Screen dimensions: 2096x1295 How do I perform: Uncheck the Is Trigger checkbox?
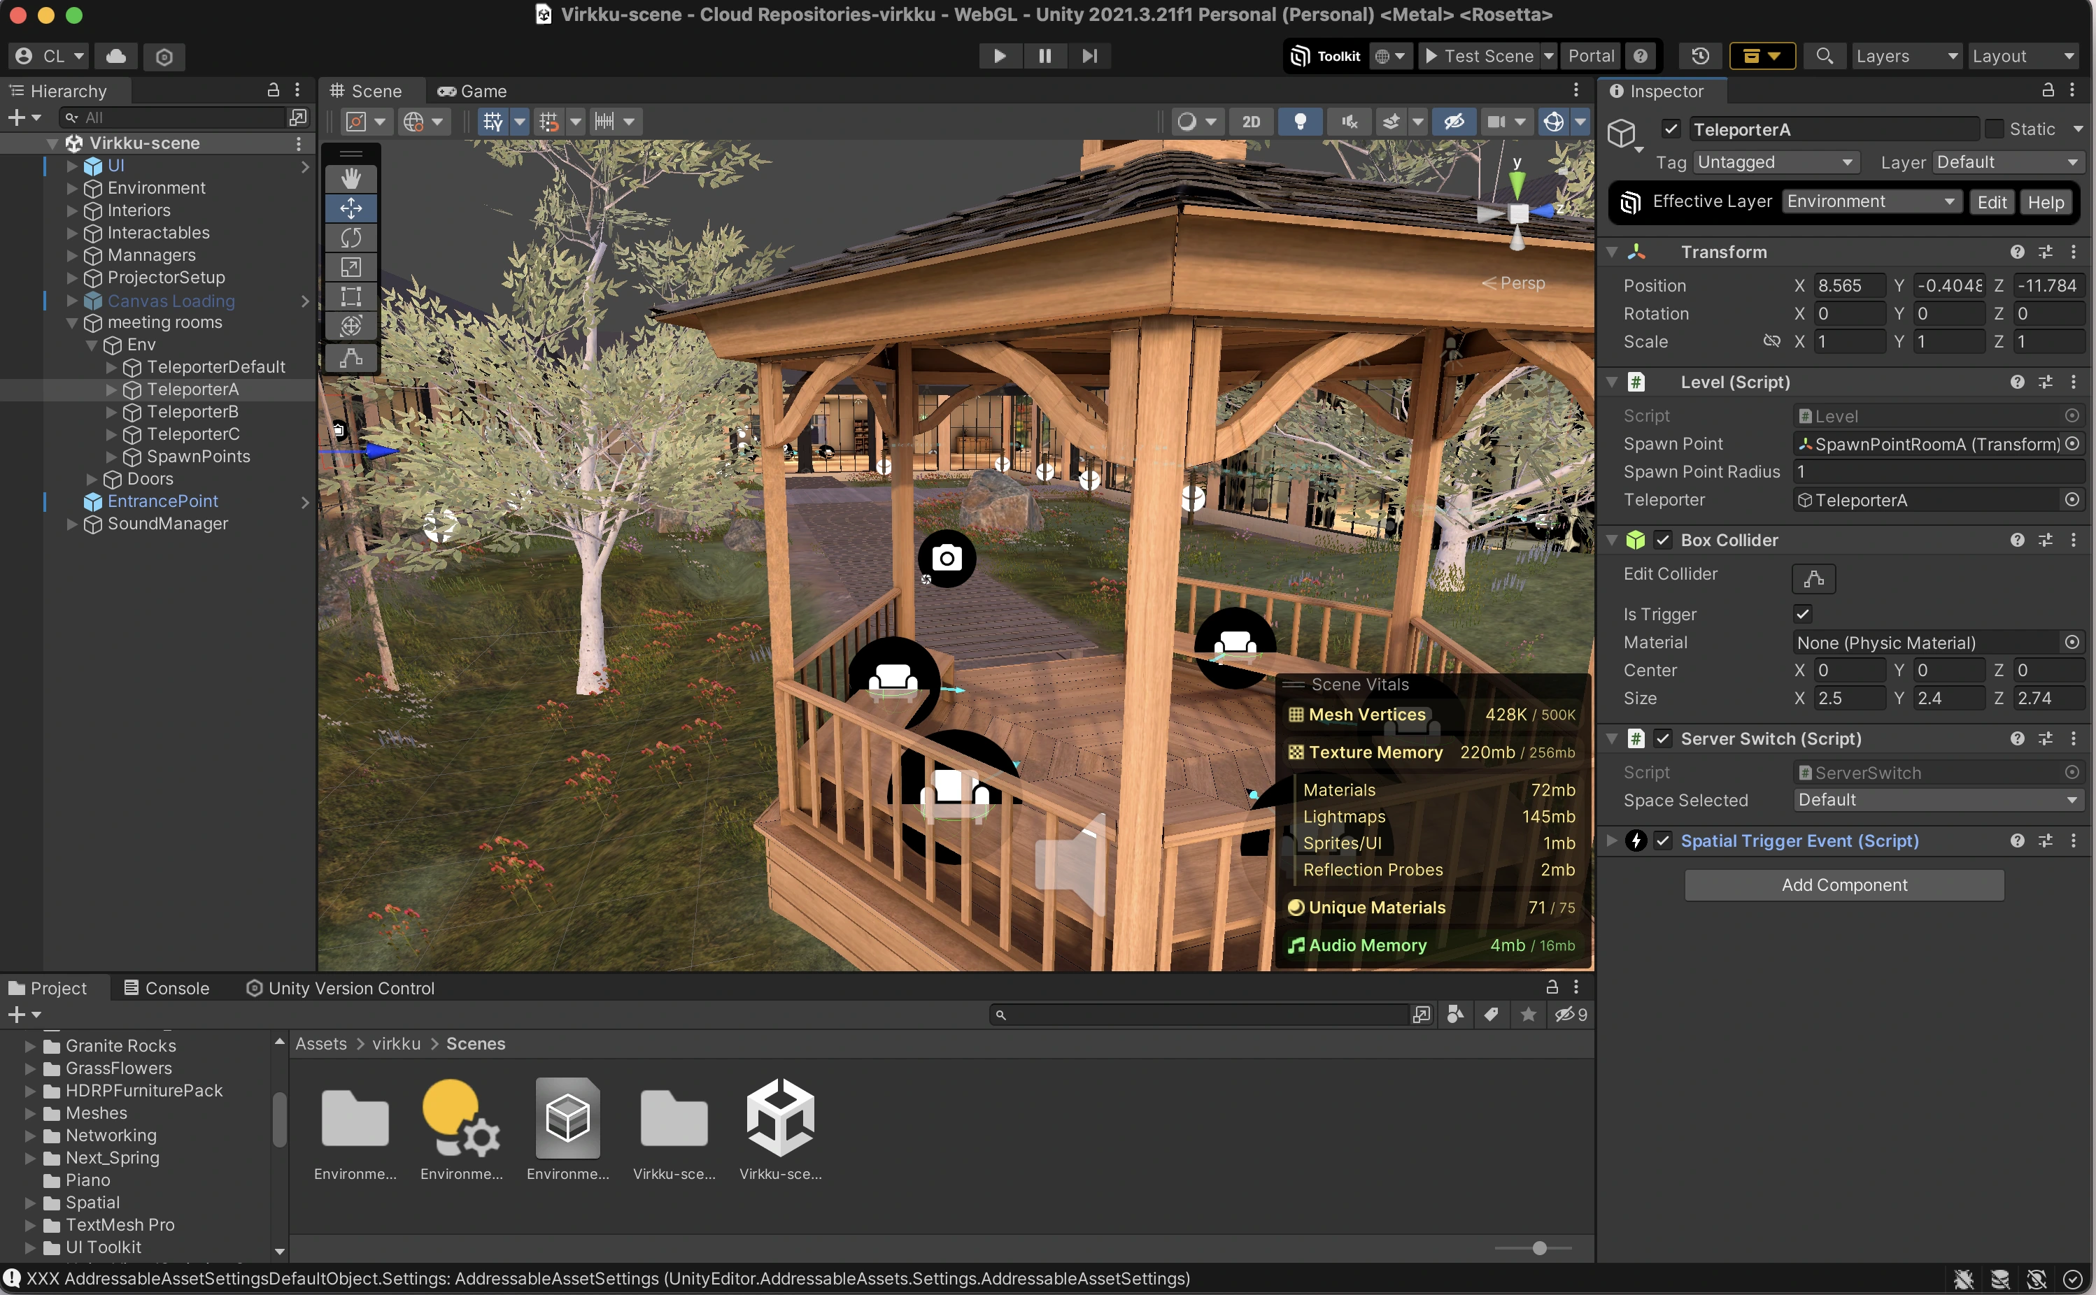[1802, 614]
